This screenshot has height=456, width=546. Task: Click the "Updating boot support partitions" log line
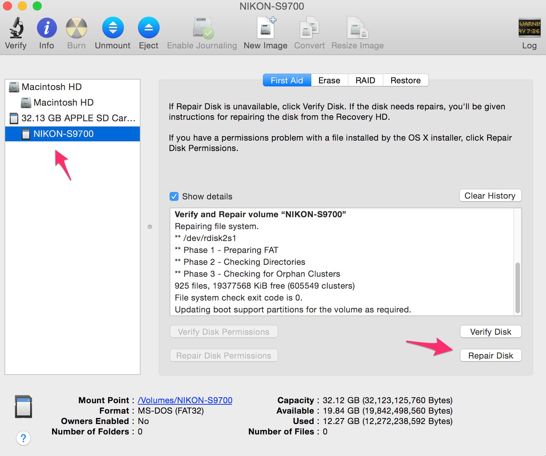click(x=293, y=309)
